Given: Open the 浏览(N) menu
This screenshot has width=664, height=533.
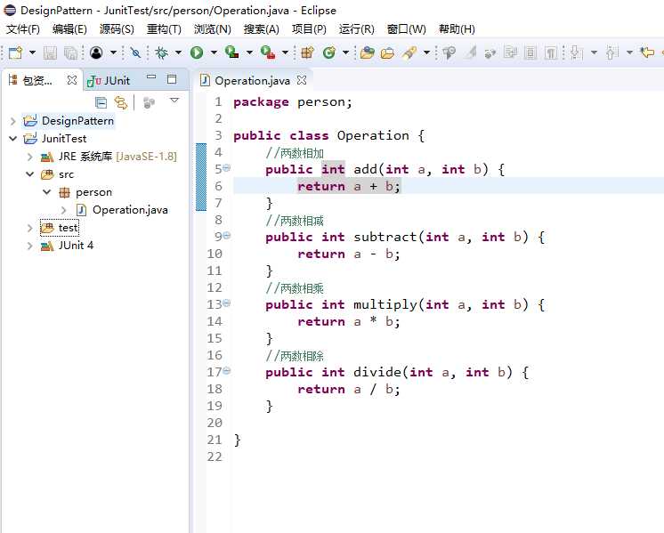Looking at the screenshot, I should click(212, 29).
